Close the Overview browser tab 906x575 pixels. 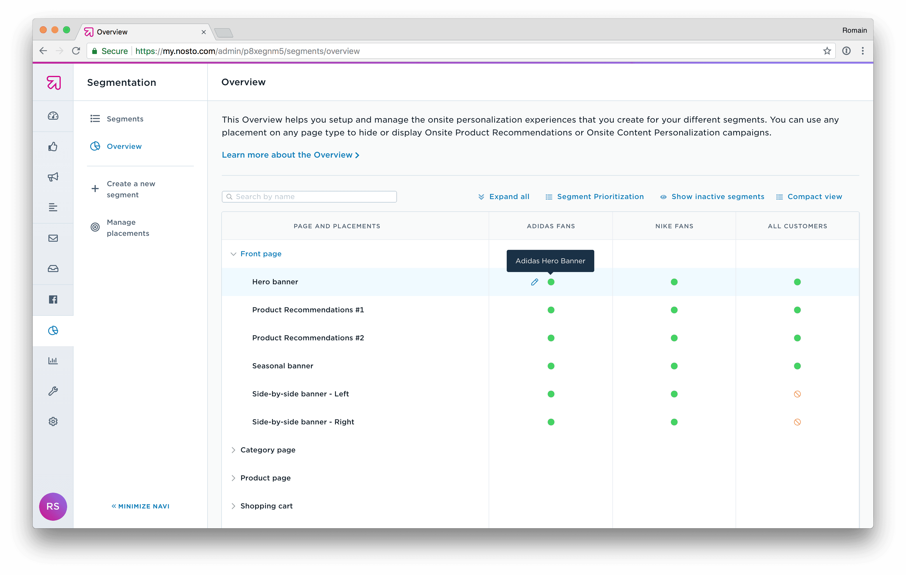pos(203,32)
